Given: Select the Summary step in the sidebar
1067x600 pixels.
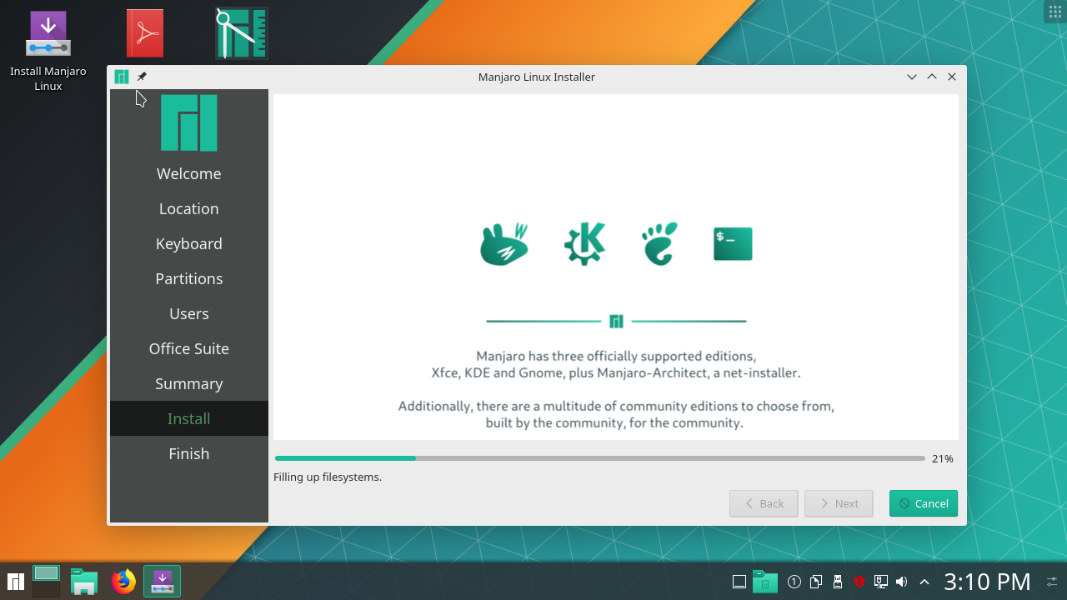Looking at the screenshot, I should pos(188,383).
